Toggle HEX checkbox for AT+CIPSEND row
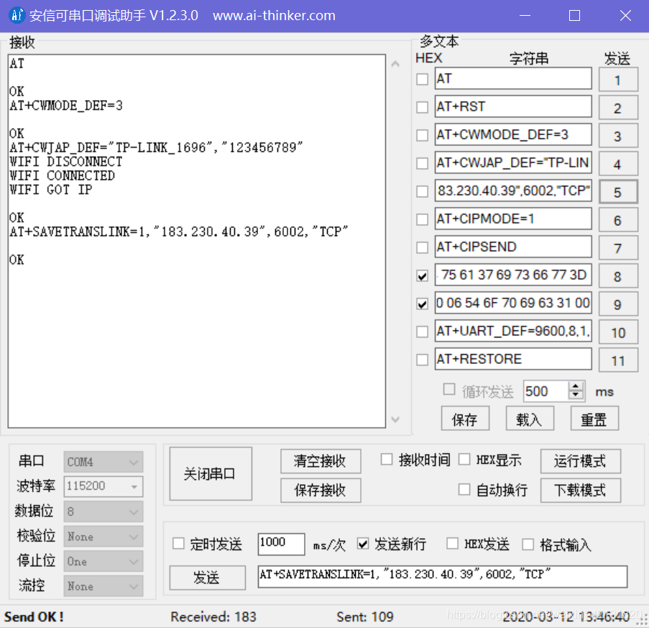 click(422, 247)
